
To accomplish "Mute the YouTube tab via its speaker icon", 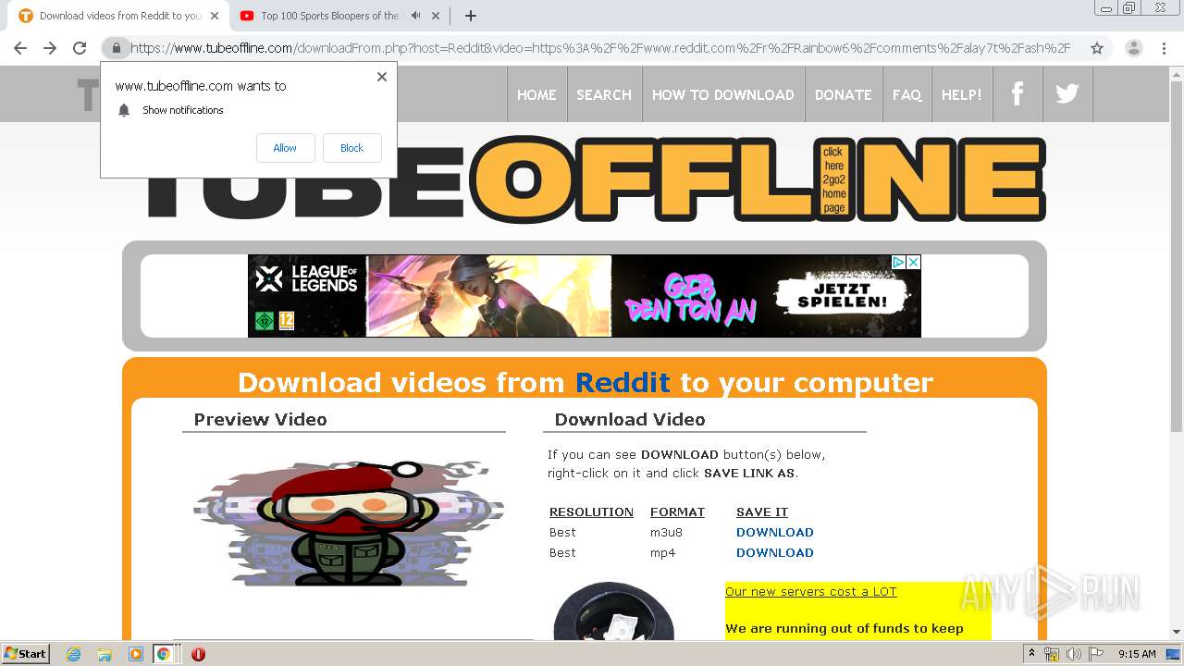I will click(416, 16).
